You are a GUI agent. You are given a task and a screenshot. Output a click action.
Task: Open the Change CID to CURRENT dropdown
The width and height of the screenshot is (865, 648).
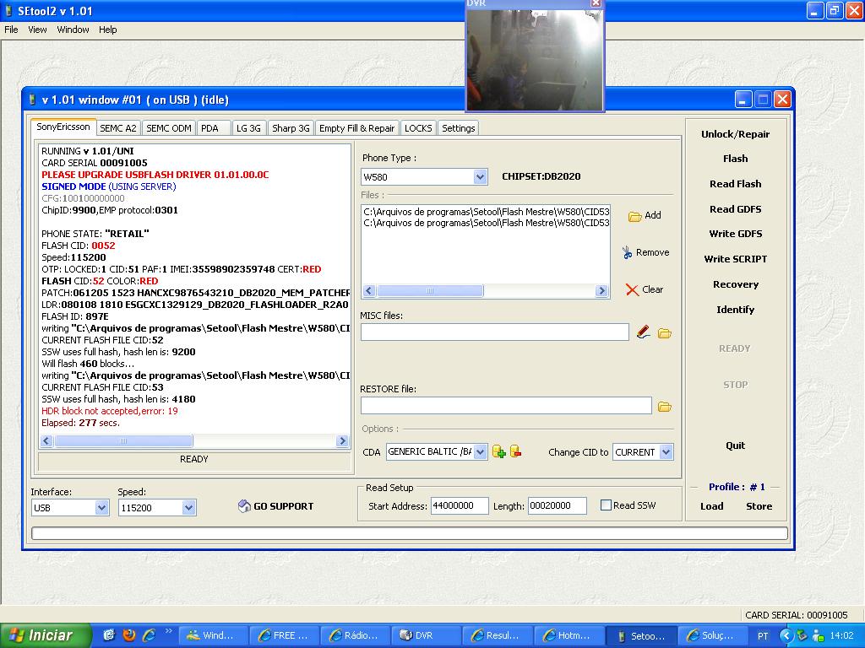point(666,452)
